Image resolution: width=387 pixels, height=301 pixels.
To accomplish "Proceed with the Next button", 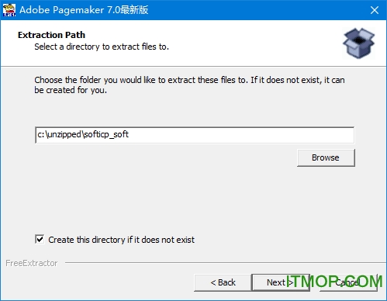I will coord(281,282).
